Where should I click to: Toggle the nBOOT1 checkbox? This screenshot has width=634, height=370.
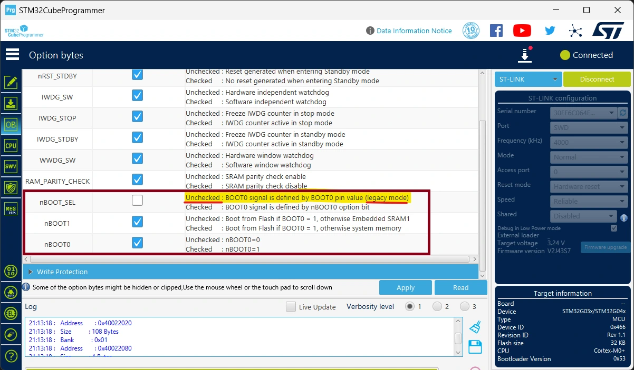137,222
